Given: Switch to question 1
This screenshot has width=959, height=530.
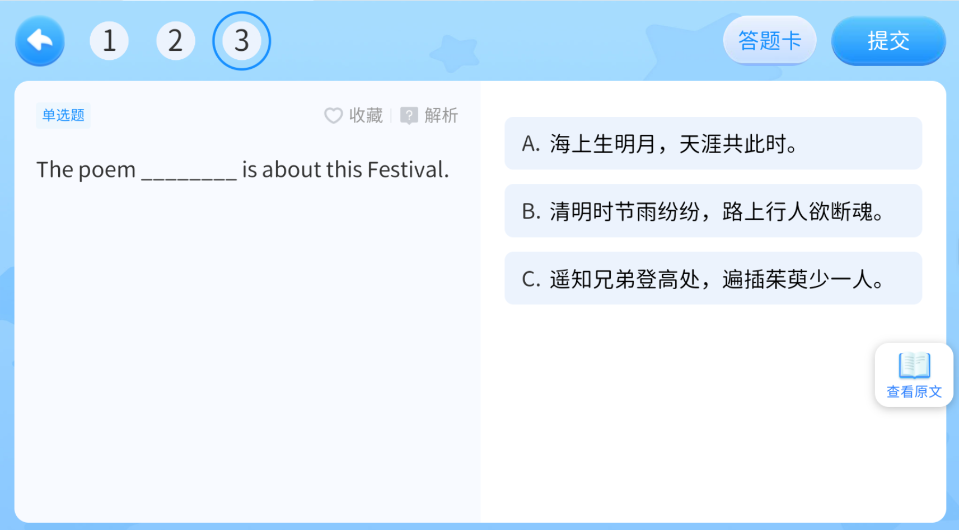Looking at the screenshot, I should 109,40.
